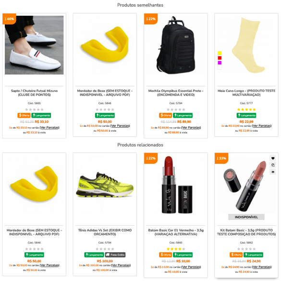This screenshot has width=281, height=281.
Task: Select the red color swatch on sock product
Action: (x=220, y=58)
